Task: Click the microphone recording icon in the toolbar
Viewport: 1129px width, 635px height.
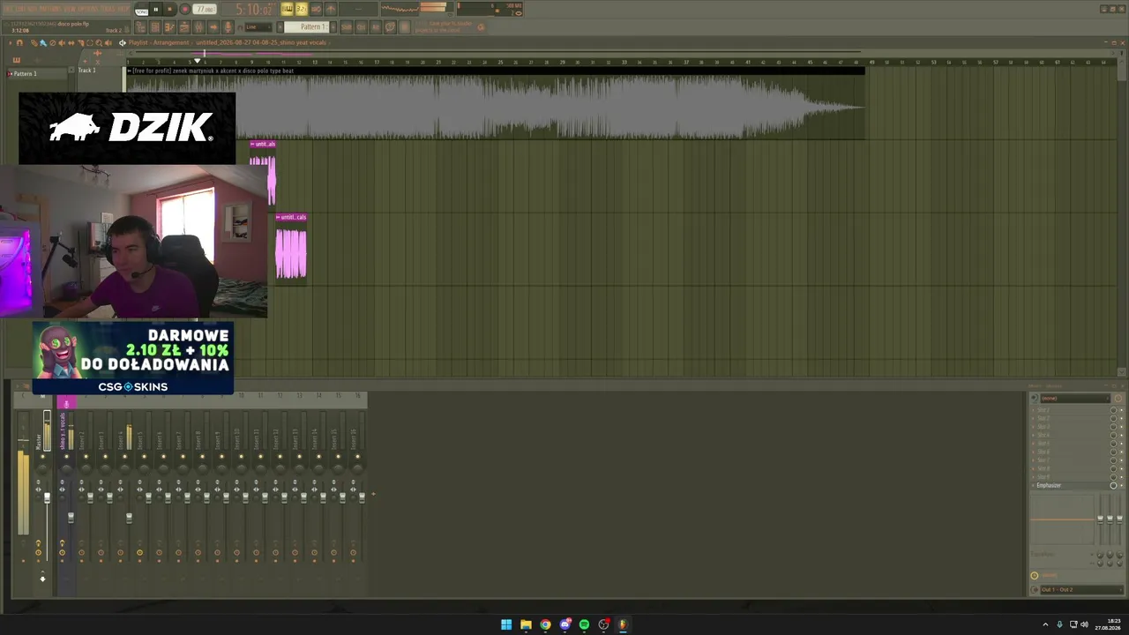Action: [228, 27]
